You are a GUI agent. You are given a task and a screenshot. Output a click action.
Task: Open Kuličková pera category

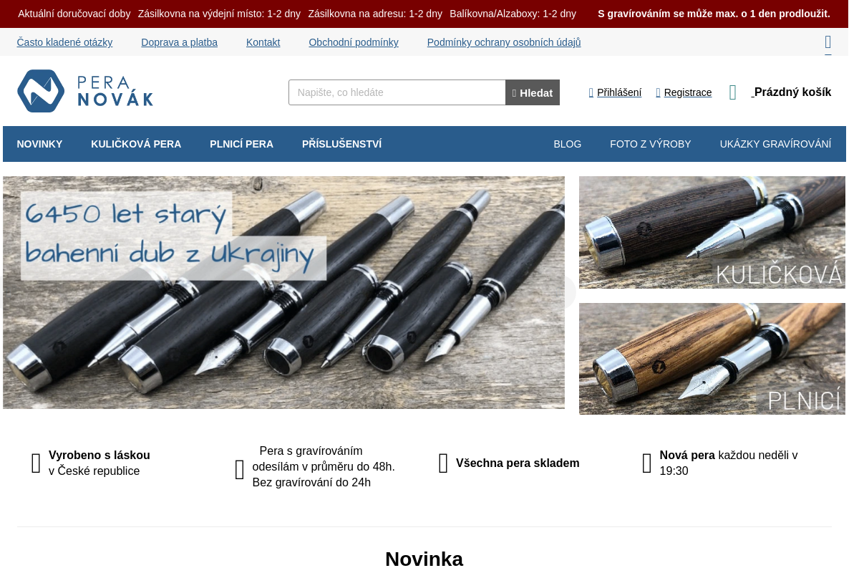click(136, 144)
